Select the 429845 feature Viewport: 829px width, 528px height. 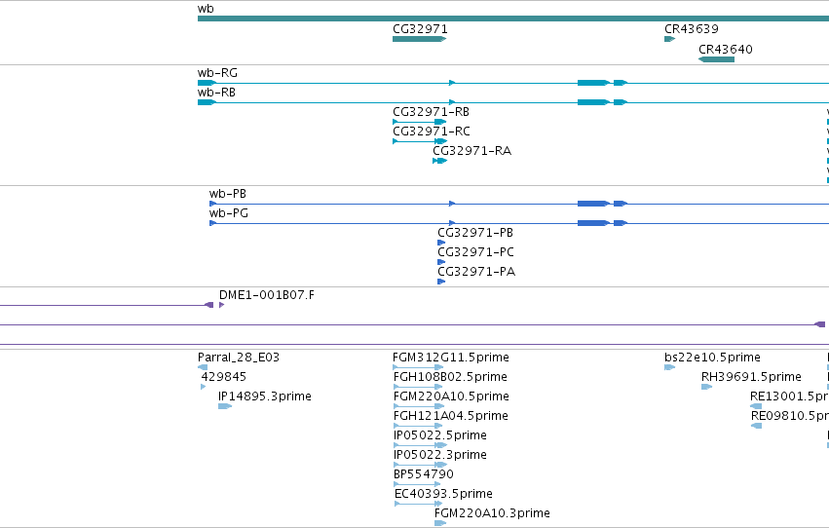coord(203,387)
